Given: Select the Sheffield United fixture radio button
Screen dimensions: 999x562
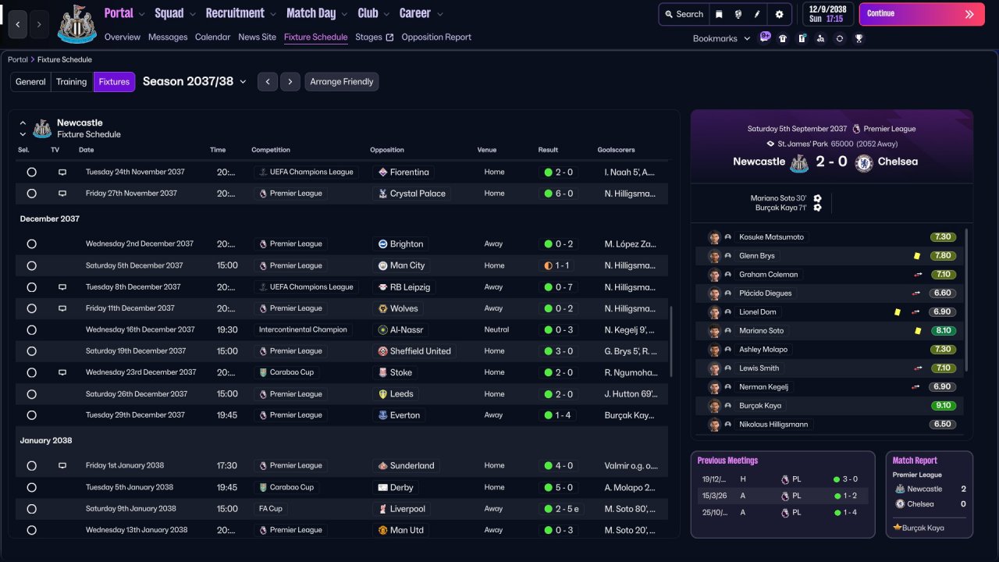Looking at the screenshot, I should [31, 351].
